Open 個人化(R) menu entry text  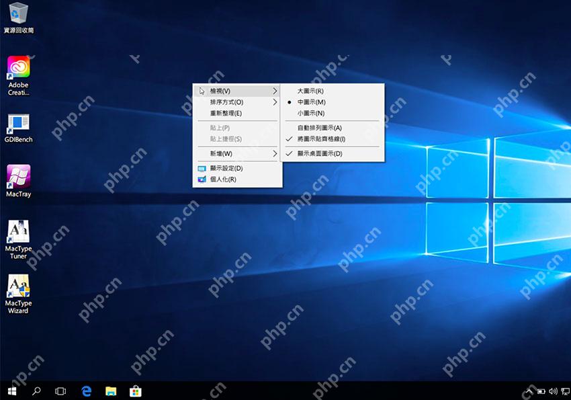coord(223,179)
